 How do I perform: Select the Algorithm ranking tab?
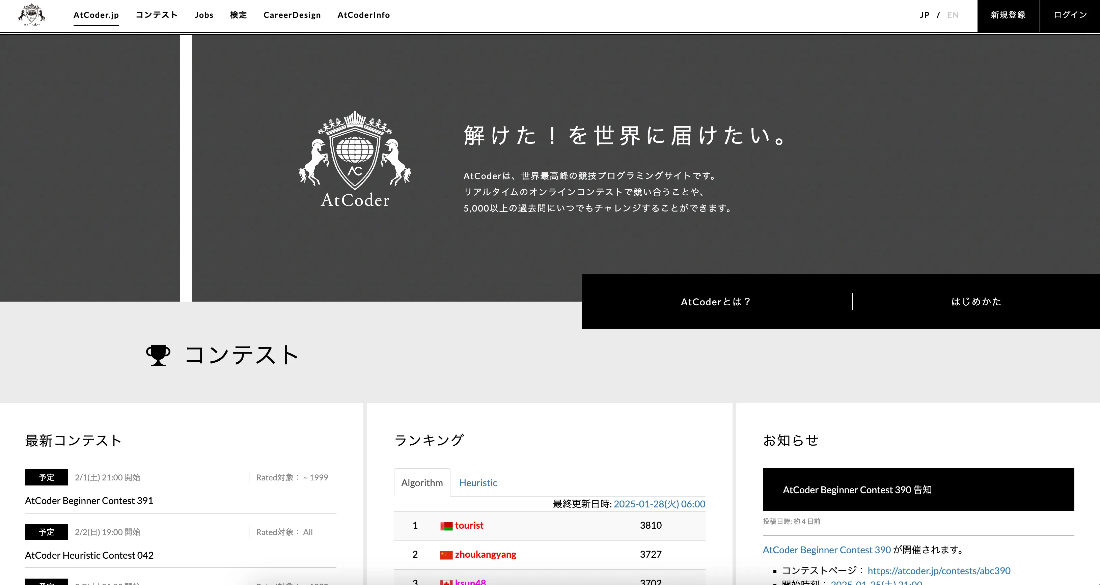pos(422,482)
